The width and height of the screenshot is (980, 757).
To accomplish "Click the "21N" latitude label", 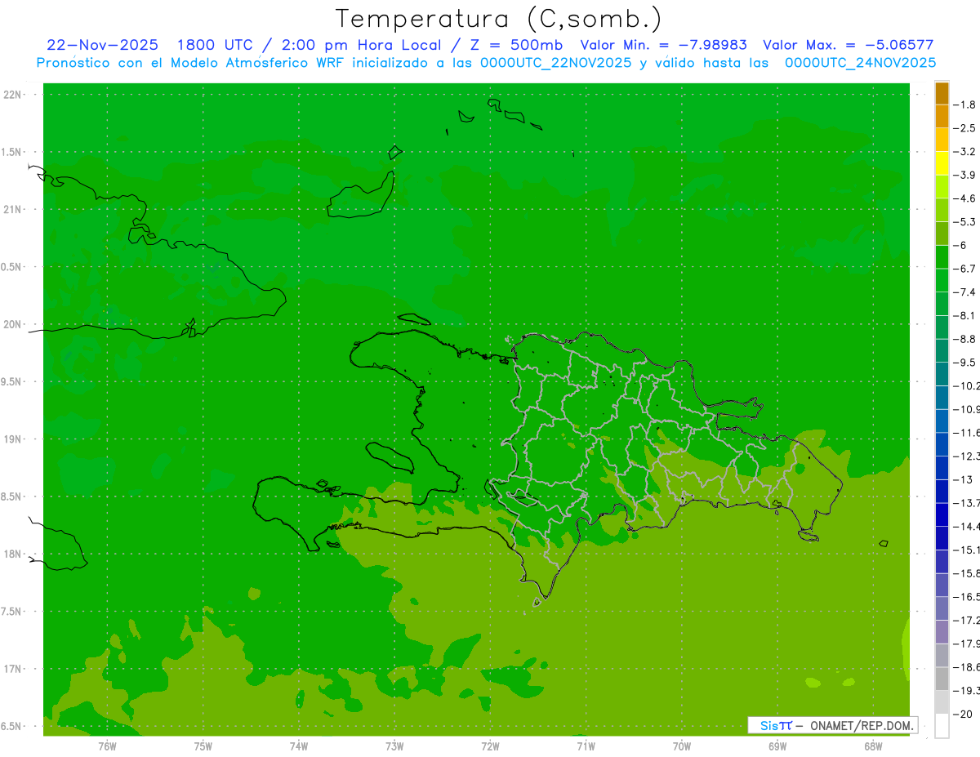I will point(14,210).
